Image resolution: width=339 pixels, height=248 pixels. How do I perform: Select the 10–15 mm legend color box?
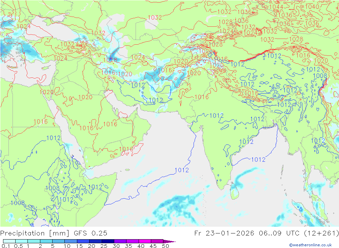point(71,241)
